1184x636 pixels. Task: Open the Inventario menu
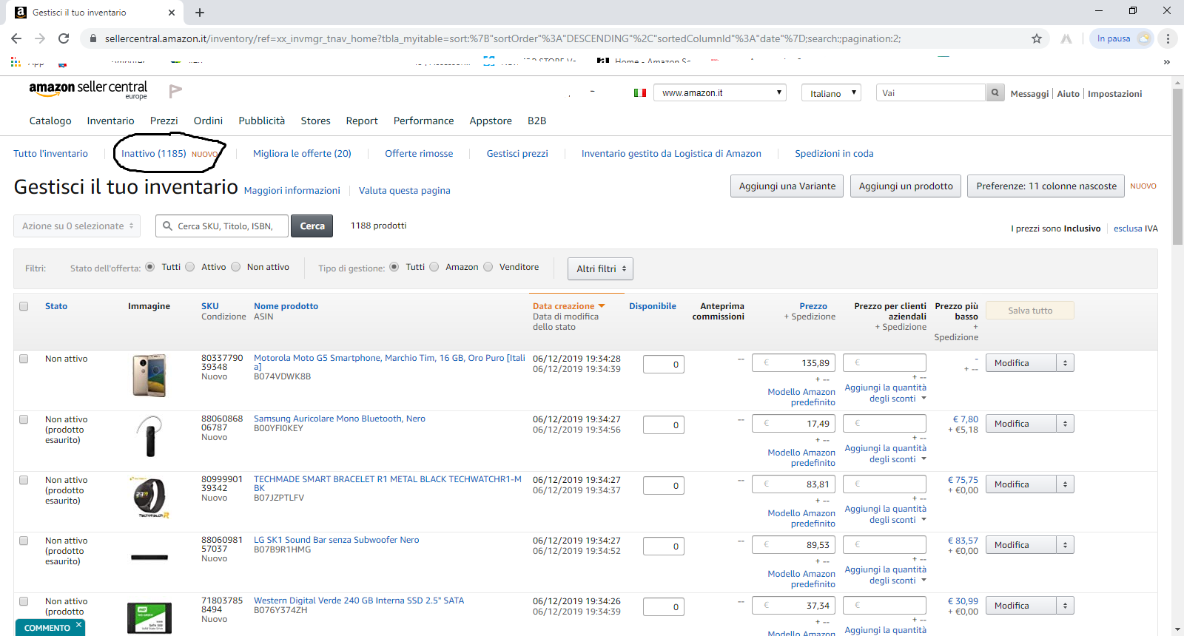[x=110, y=121]
